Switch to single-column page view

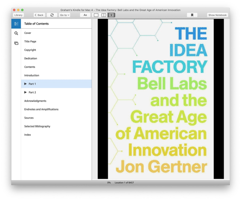tap(96, 15)
